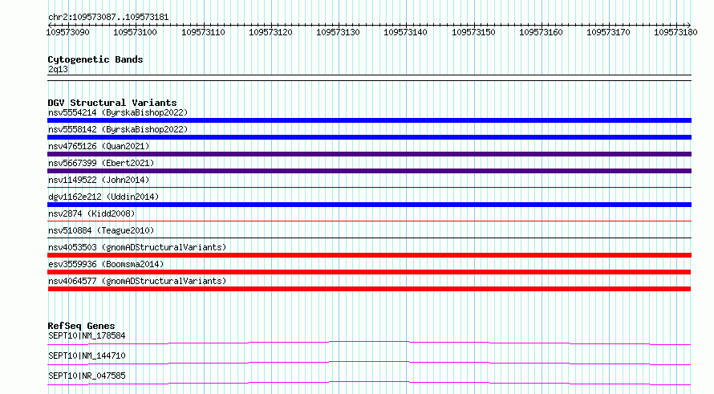
Task: Click the blue bar for nsv5554214
Action: point(369,120)
